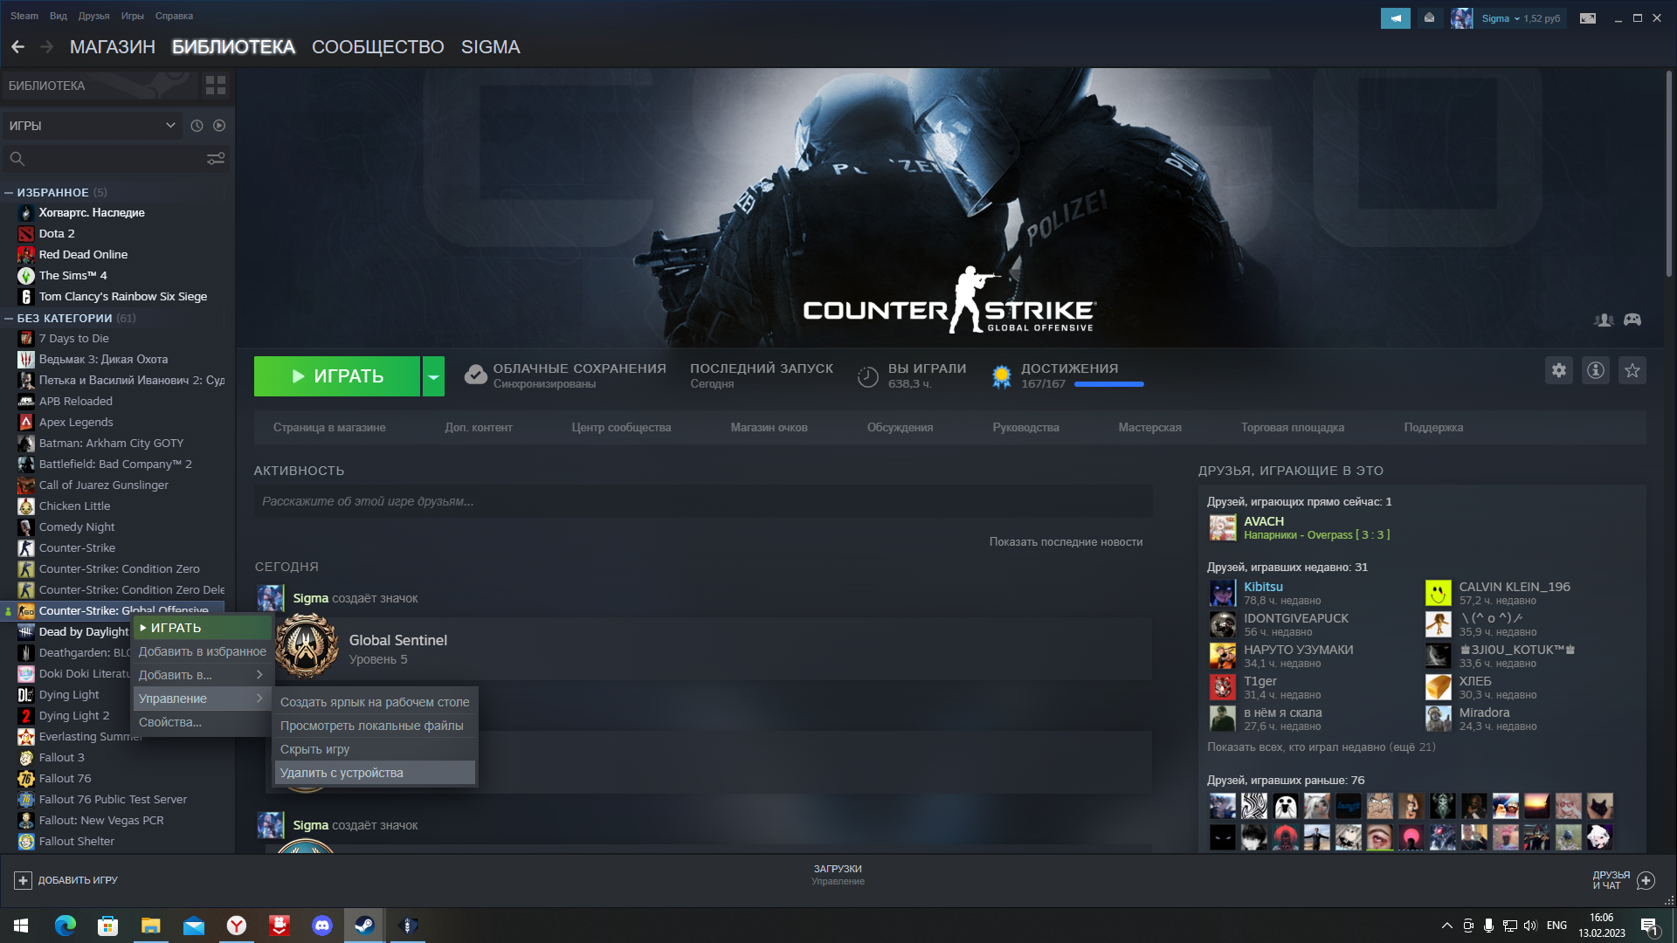
Task: Click the game info icon
Action: 1595,370
